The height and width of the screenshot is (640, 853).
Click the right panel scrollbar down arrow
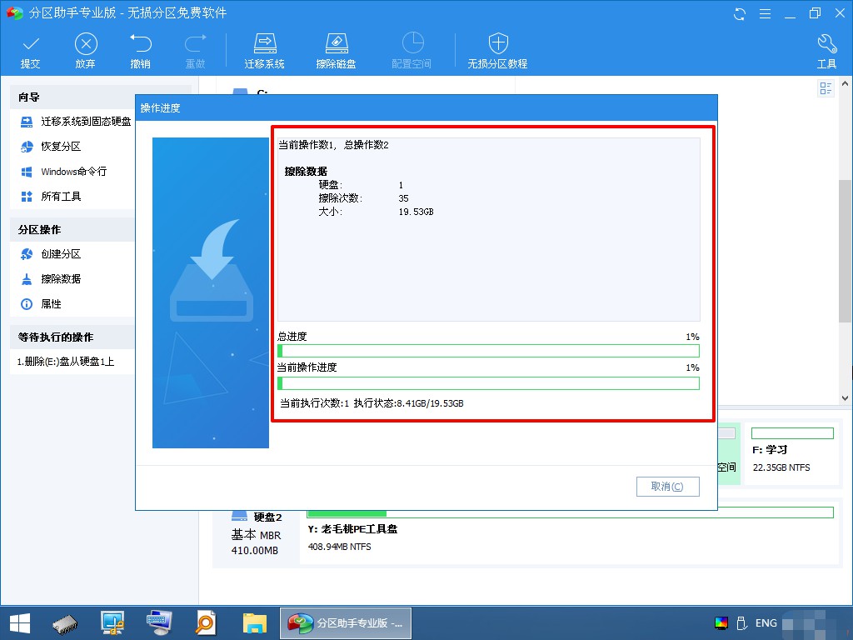(x=845, y=397)
